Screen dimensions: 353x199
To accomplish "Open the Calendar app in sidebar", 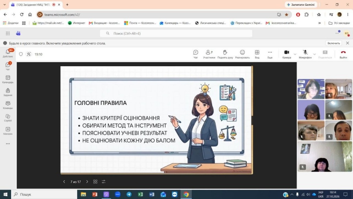I will click(x=8, y=79).
